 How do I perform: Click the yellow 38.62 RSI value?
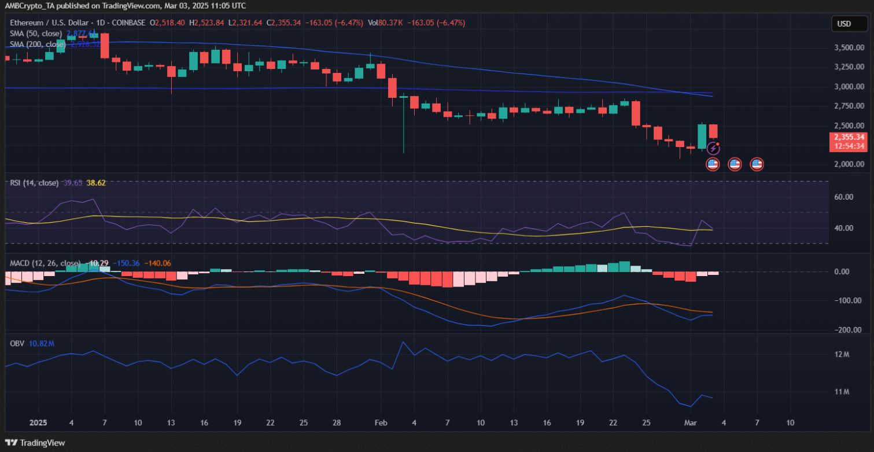tap(95, 183)
